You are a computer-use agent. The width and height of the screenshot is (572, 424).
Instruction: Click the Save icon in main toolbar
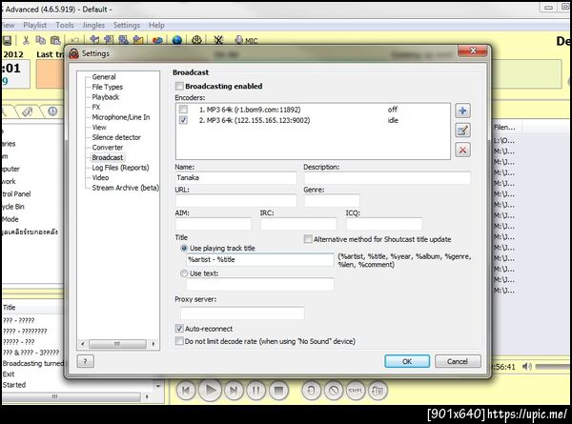(x=7, y=40)
